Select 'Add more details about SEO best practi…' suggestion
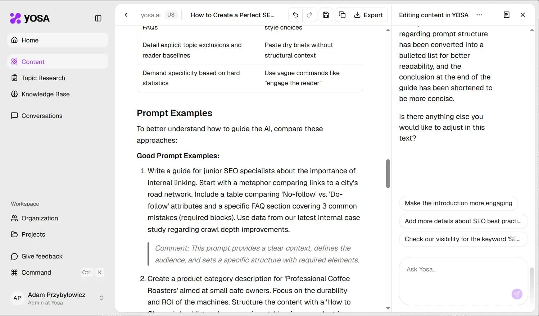Viewport: 539px width, 316px height. (x=463, y=221)
